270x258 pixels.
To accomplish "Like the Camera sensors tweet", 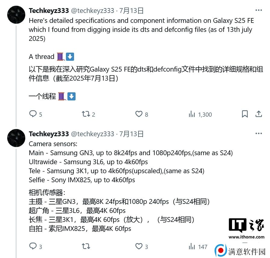I will click(141, 246).
